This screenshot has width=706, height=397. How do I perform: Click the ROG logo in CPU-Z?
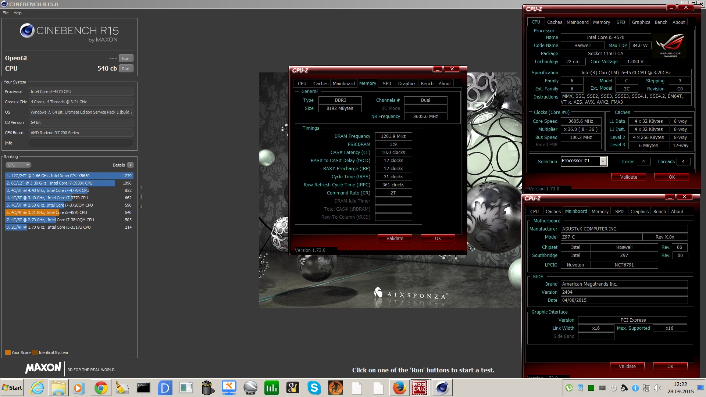click(x=670, y=46)
